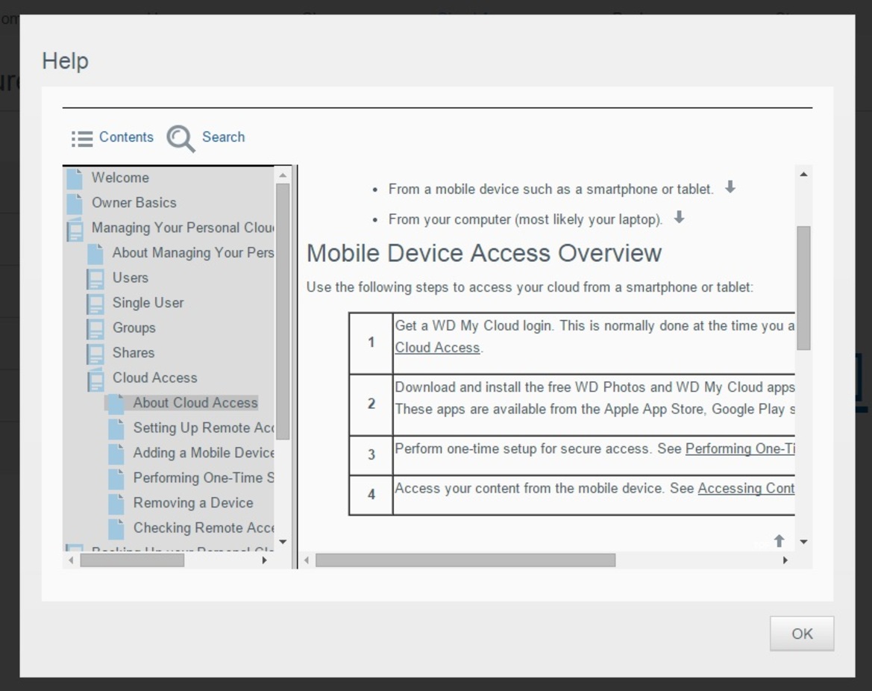Open Checking Remote Access topic

(x=204, y=528)
